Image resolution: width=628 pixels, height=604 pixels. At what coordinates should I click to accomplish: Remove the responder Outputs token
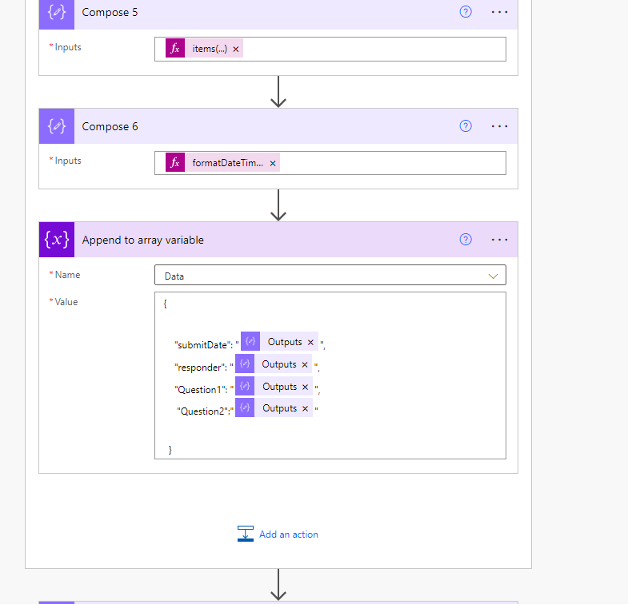click(x=305, y=364)
